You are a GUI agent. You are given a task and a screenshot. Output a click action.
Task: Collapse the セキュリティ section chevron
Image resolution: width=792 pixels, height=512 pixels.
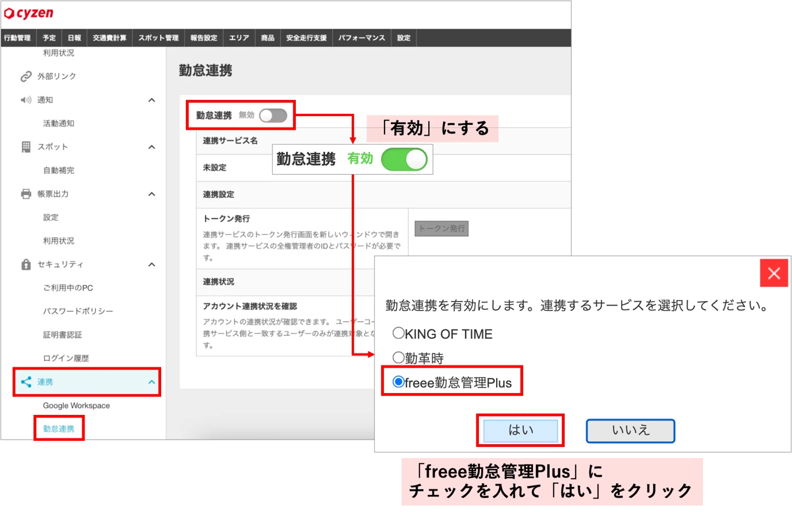pos(151,264)
